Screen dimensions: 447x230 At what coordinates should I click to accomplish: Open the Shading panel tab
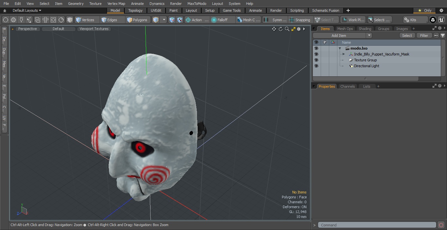tap(365, 29)
